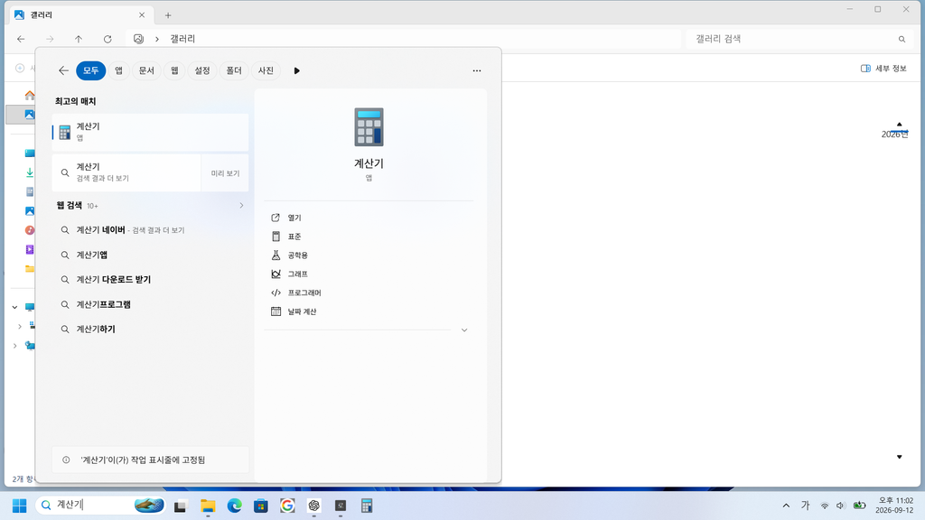Select the 모두 filter tab
The height and width of the screenshot is (520, 925).
[x=91, y=70]
